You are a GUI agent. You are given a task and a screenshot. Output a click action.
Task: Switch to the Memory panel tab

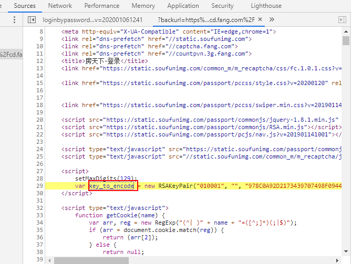[143, 6]
